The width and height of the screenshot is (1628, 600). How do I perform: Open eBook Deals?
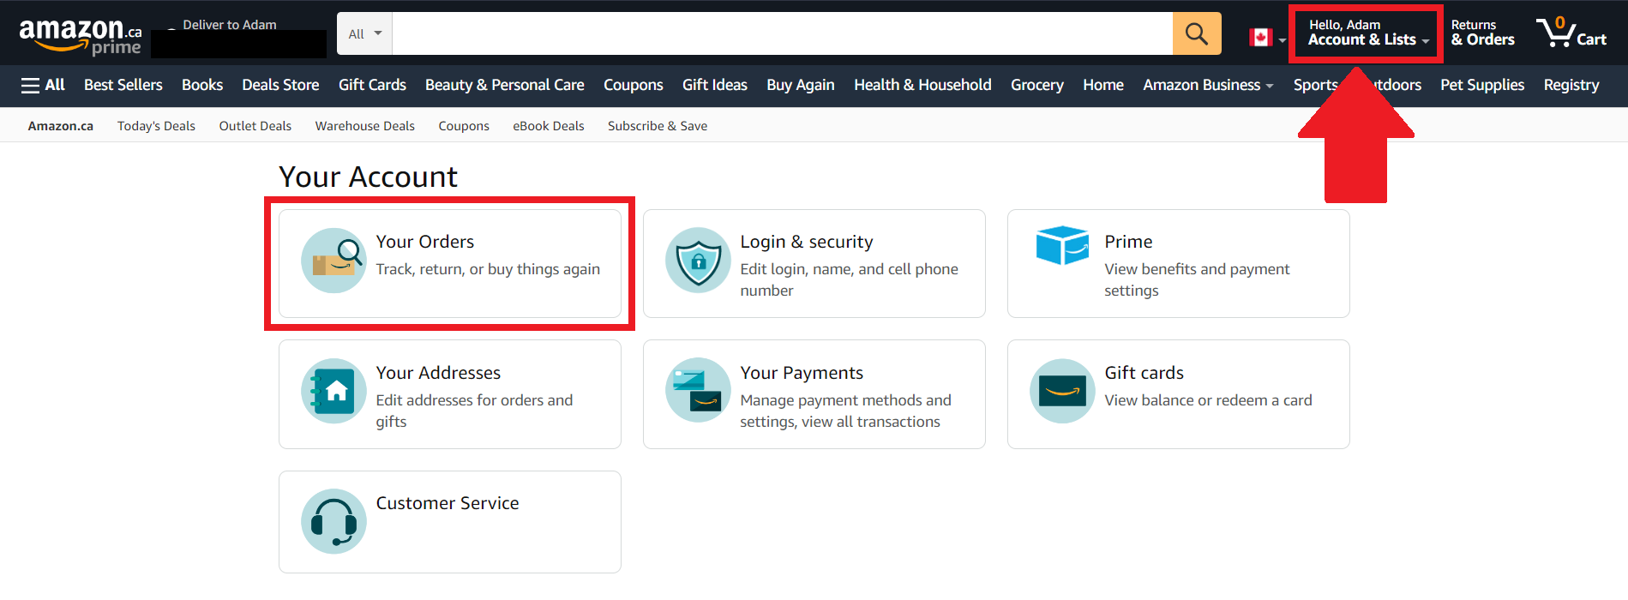tap(549, 126)
